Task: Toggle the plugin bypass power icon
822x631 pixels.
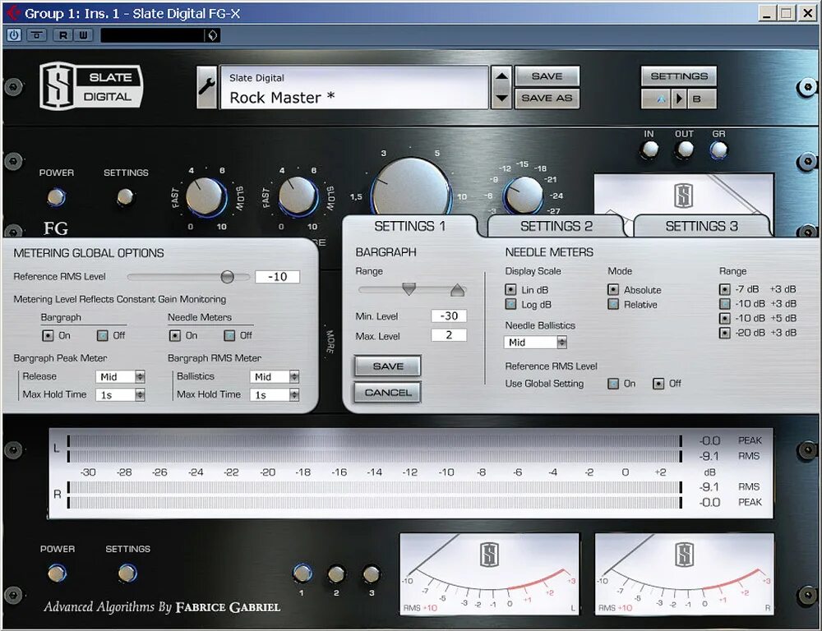Action: click(14, 35)
